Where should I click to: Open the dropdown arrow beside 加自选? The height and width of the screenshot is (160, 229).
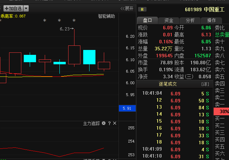[26, 8]
